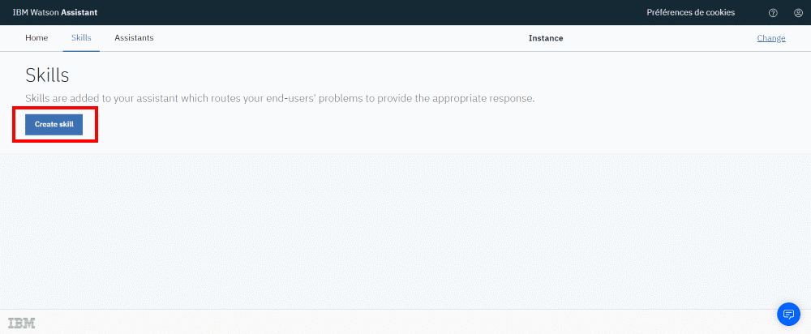Click the skills description text
This screenshot has height=334, width=811.
pos(280,98)
